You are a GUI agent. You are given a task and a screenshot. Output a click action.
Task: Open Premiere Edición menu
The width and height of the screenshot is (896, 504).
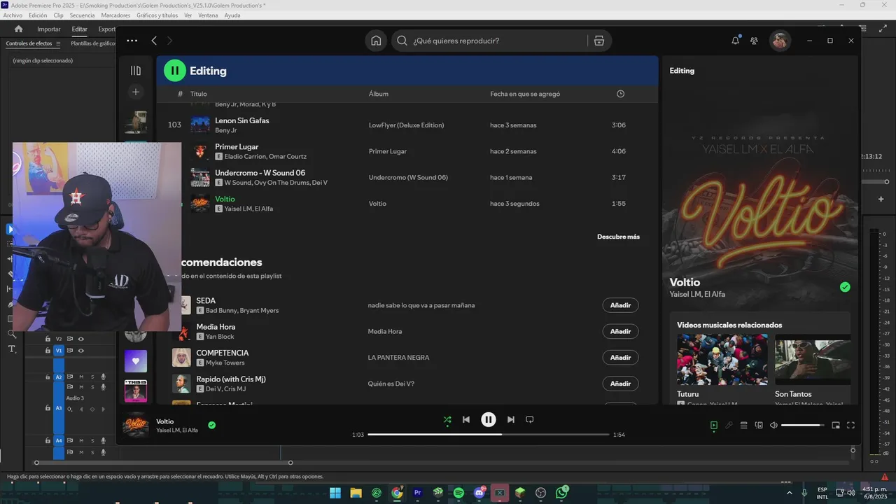point(38,15)
